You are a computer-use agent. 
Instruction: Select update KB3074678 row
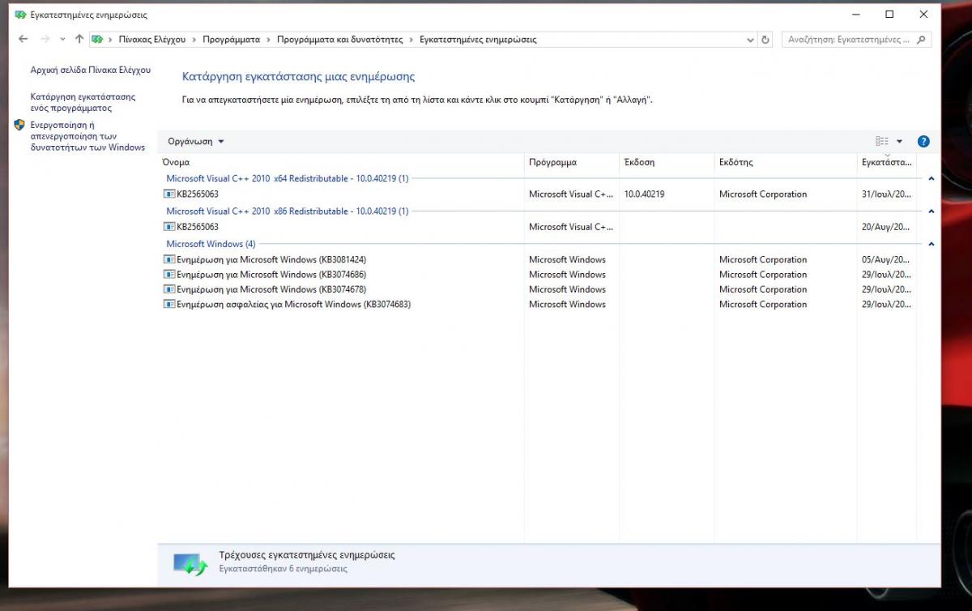538,289
